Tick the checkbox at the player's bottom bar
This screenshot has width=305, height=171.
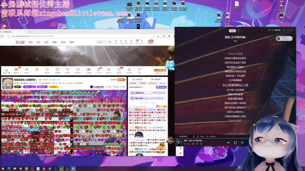coord(177,136)
